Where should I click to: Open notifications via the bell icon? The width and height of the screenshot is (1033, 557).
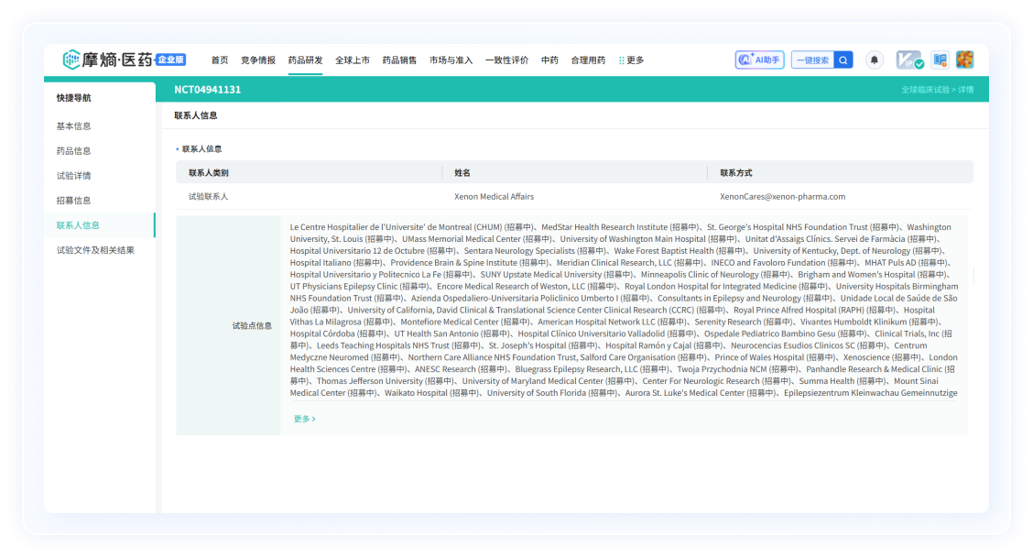875,60
